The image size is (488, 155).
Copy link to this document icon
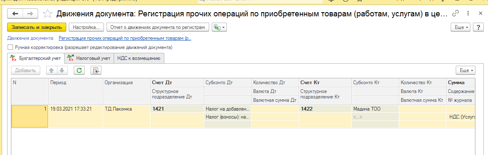pyautogui.click(x=456, y=13)
